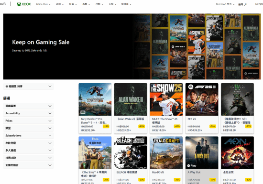Click price HK$439.20+ on F1 25 card

(195, 130)
